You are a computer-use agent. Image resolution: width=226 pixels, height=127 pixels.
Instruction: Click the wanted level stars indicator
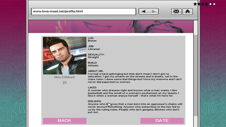(x=205, y=4)
